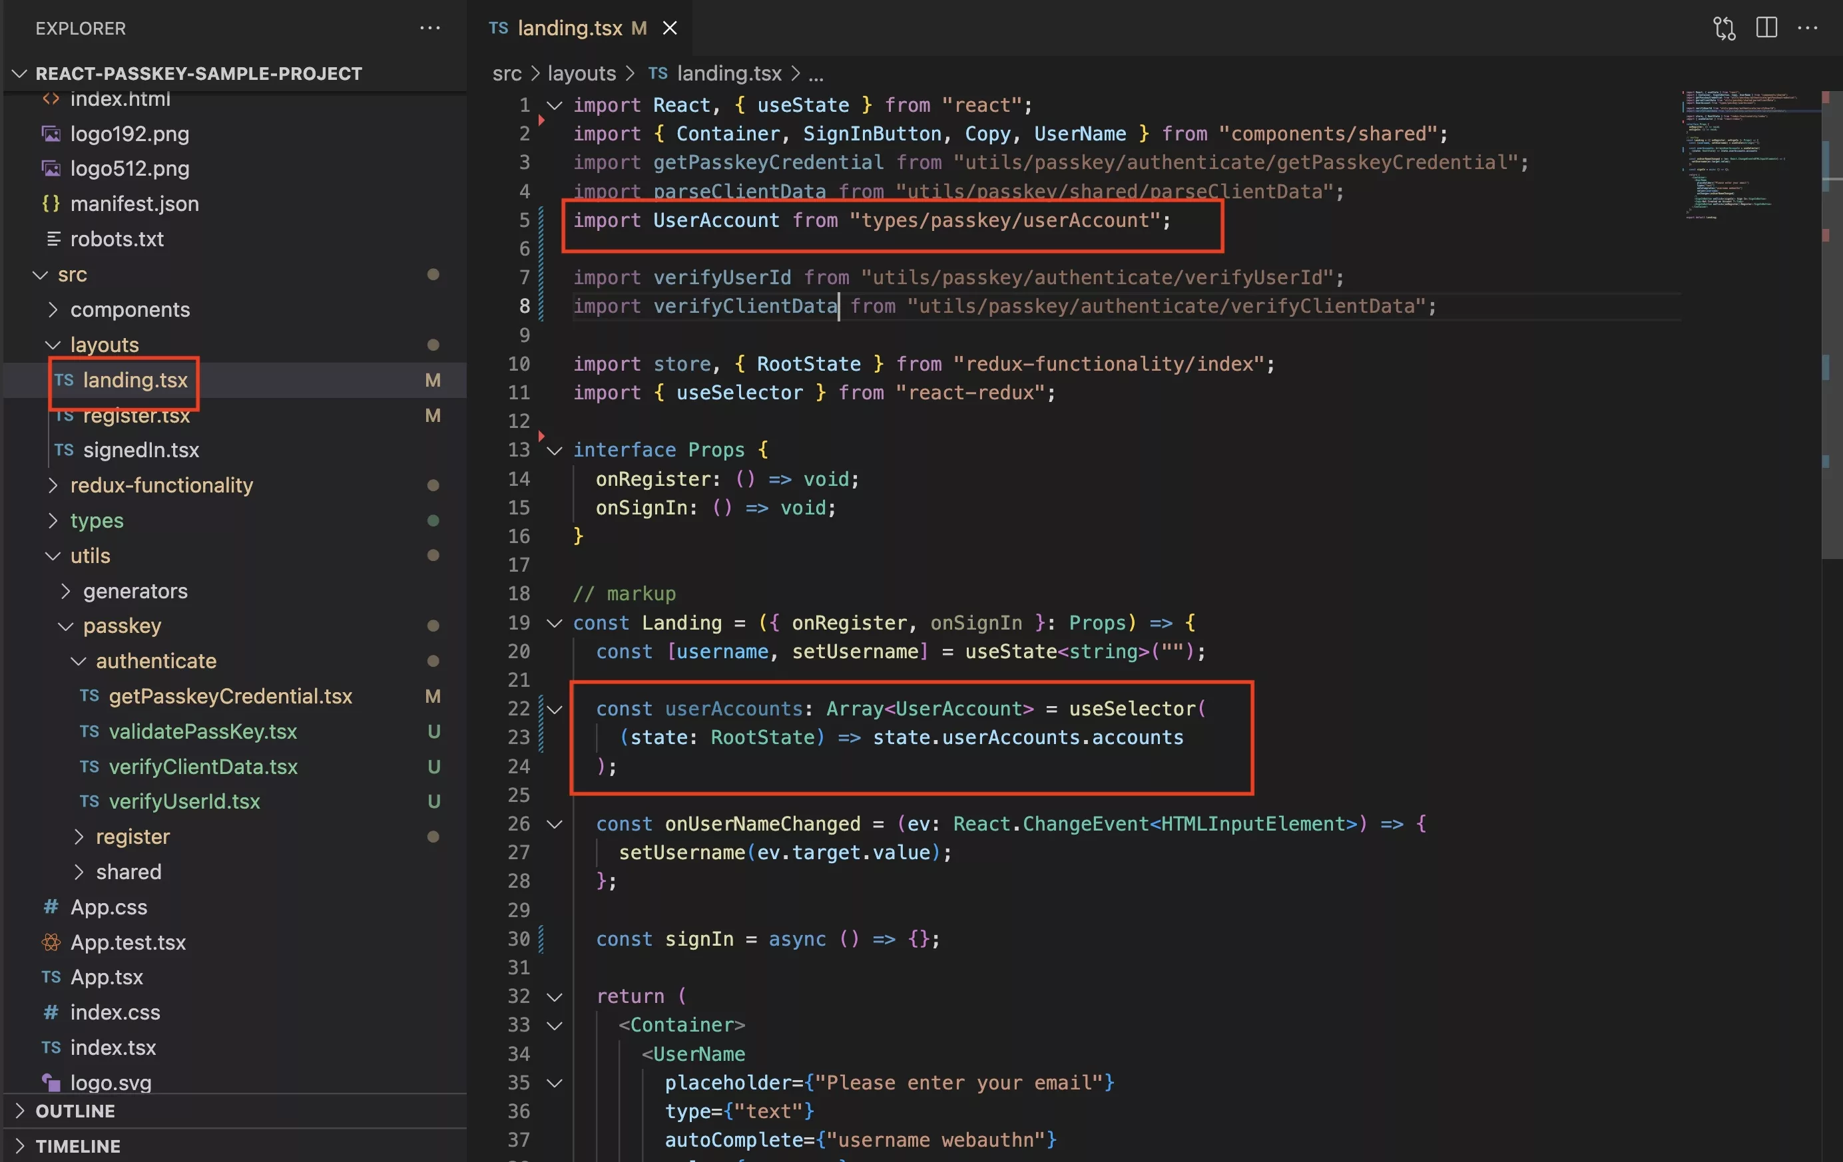Click the layouts breadcrumb in file path

click(581, 73)
